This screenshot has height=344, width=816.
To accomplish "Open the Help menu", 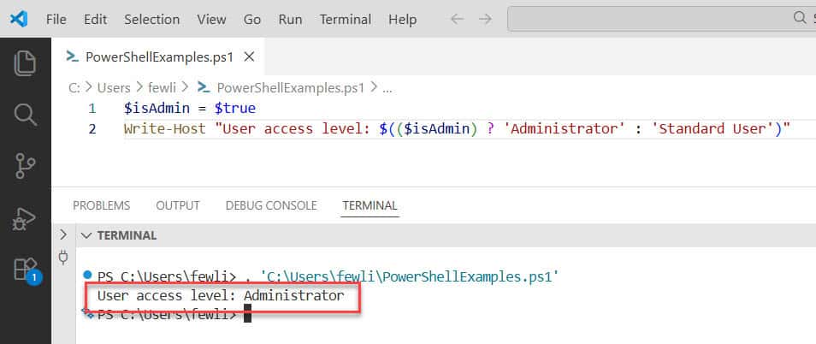I will pos(402,20).
